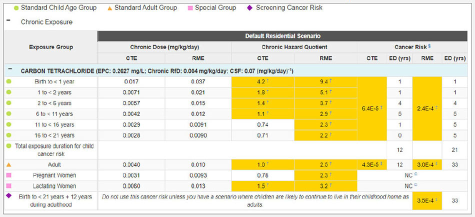Screen dimensions: 475x217
Task: Select the screening cancer risk warning note
Action: pyautogui.click(x=255, y=200)
